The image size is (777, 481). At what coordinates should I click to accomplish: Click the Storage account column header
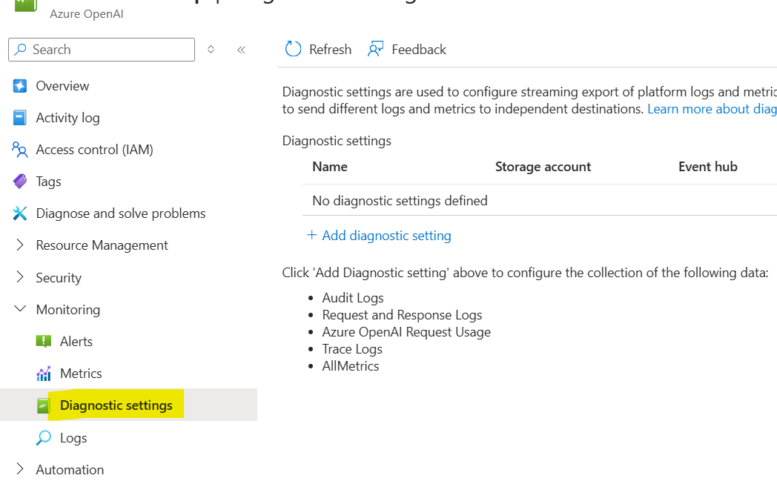pos(543,167)
